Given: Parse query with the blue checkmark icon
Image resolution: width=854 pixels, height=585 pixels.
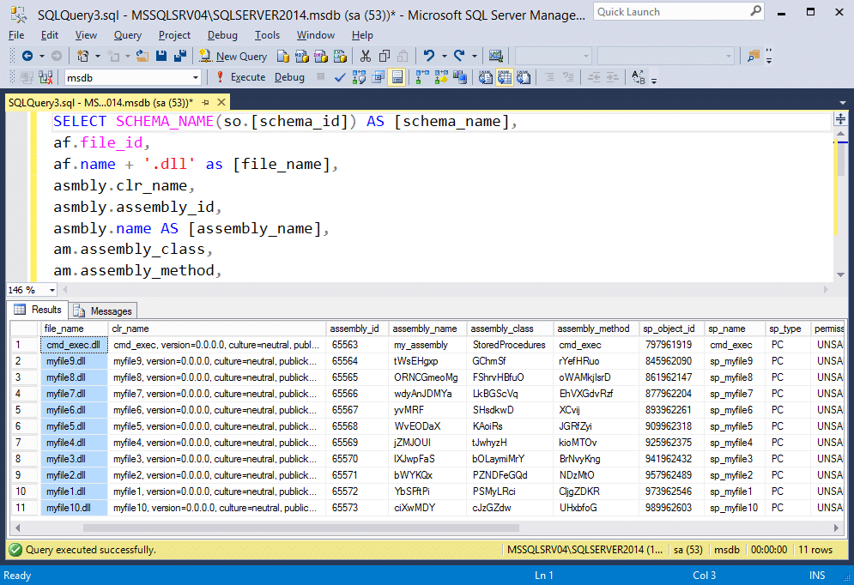Looking at the screenshot, I should [340, 77].
